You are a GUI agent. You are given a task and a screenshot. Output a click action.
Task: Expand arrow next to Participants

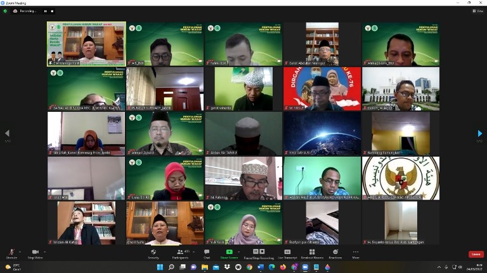point(194,252)
